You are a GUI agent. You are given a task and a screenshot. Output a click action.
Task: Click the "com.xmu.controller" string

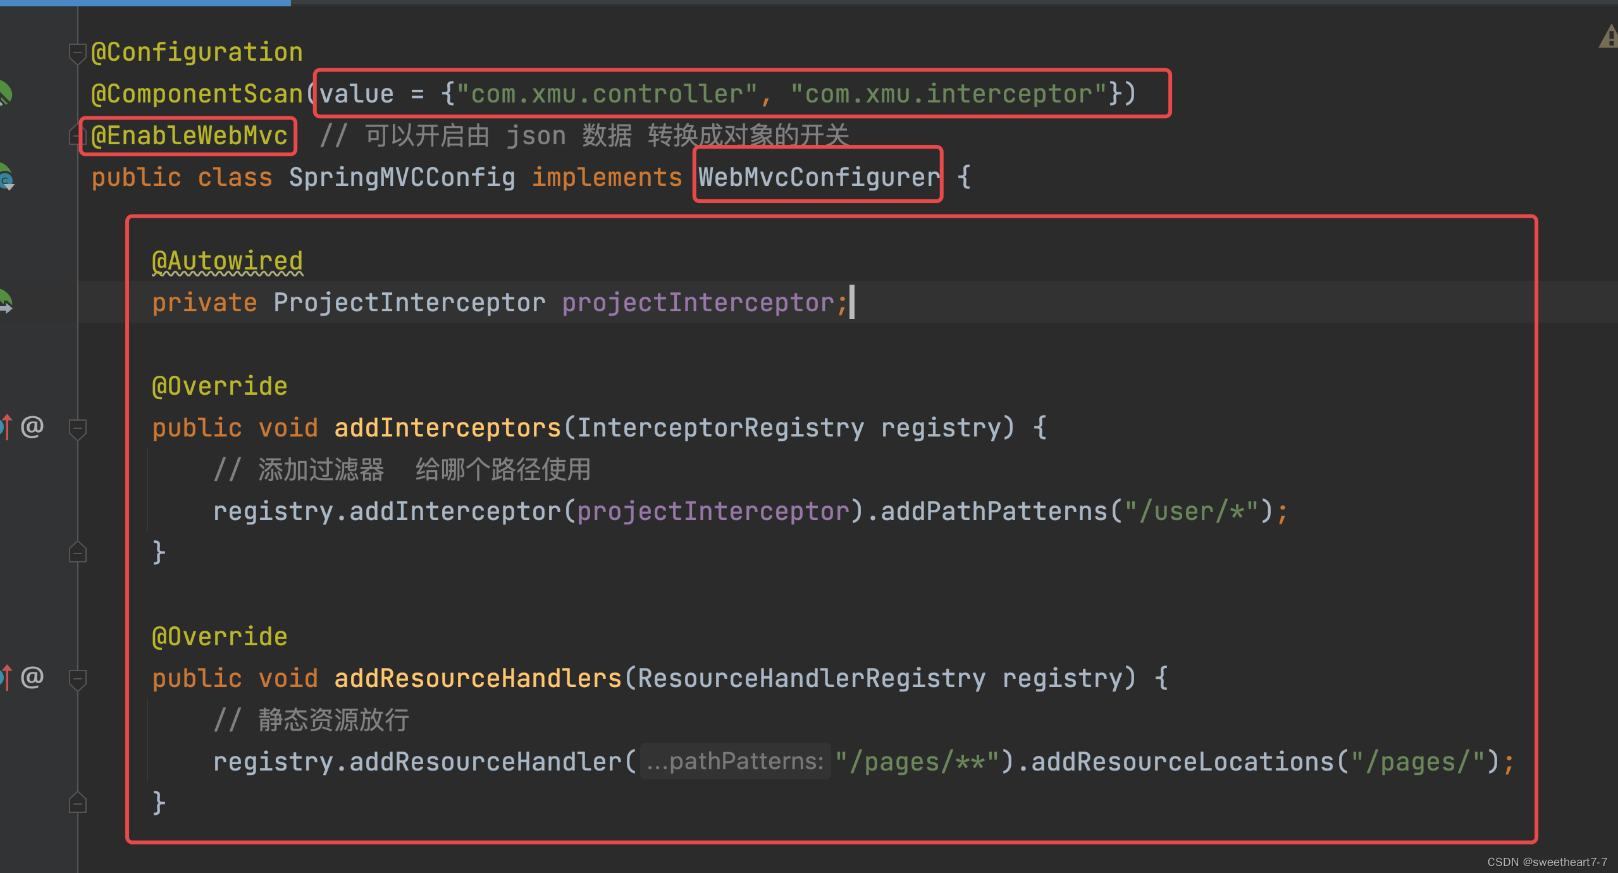tap(607, 94)
